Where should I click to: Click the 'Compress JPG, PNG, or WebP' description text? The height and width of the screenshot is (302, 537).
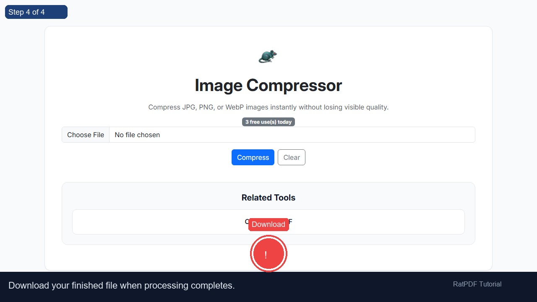[268, 107]
